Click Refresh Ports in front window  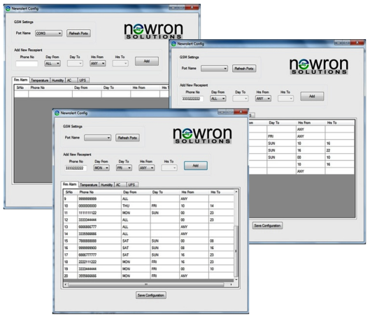pyautogui.click(x=127, y=138)
